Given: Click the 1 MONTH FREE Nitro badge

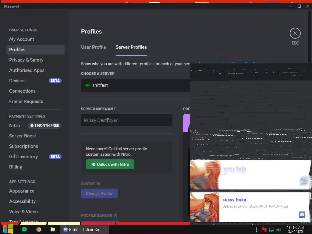Looking at the screenshot, I should click(x=45, y=125).
